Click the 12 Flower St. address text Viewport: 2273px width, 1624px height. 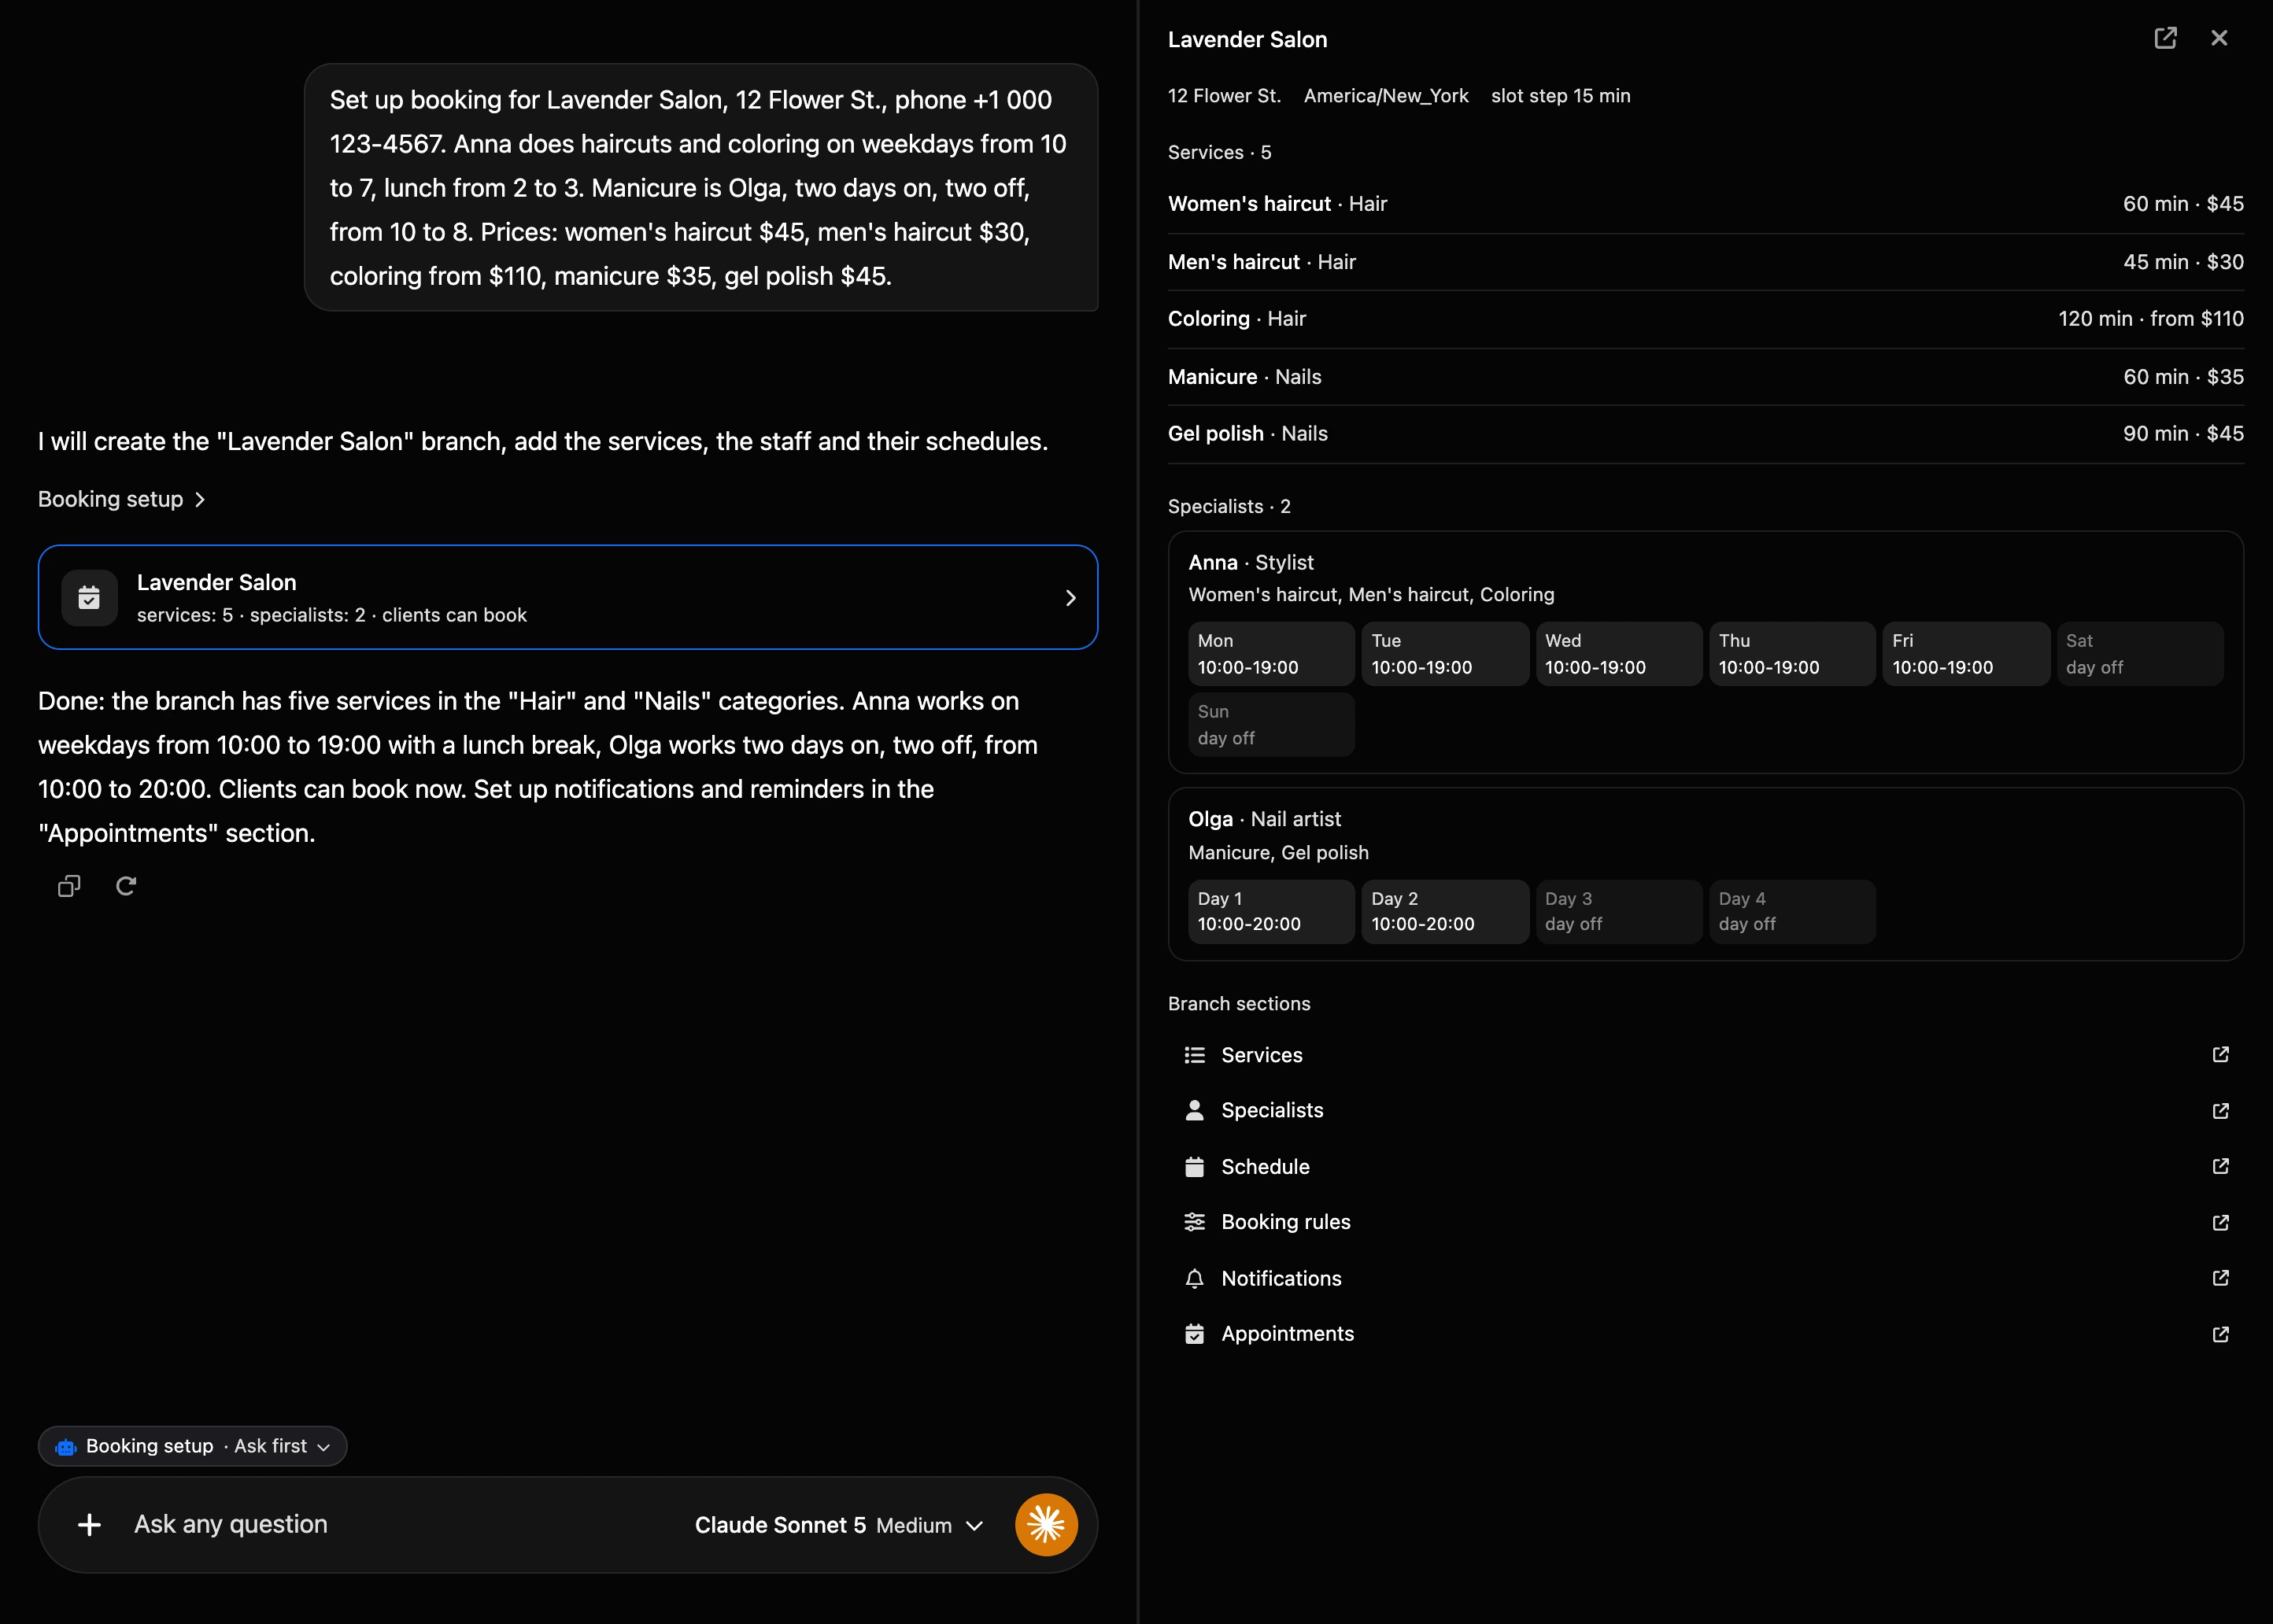click(x=1224, y=96)
